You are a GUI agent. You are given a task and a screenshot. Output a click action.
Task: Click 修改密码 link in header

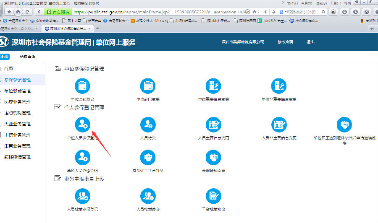[x=285, y=42]
